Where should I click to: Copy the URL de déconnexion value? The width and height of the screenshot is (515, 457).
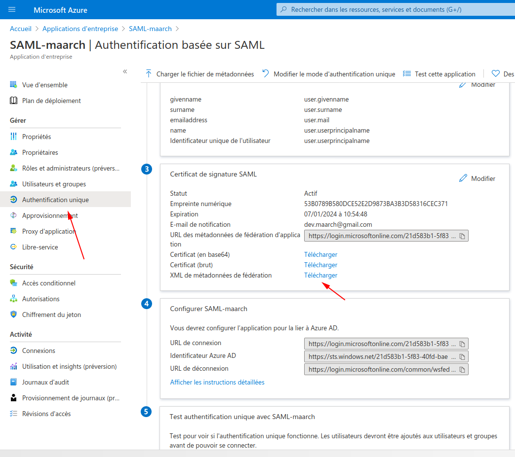[462, 369]
